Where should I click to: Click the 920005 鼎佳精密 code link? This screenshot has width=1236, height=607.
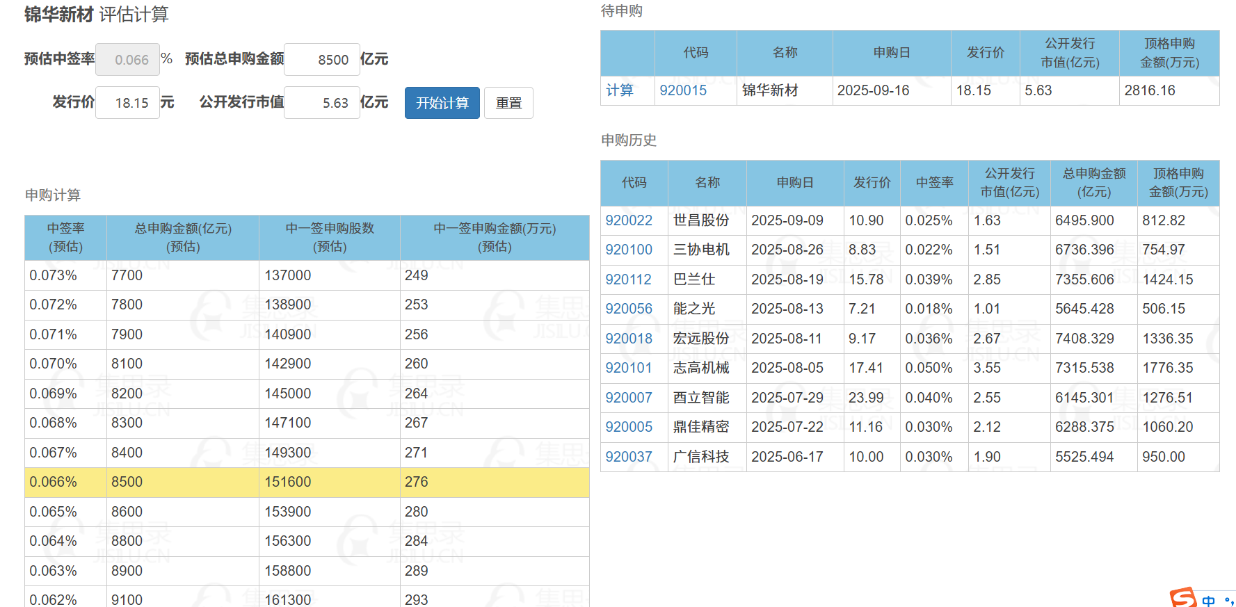(x=629, y=427)
